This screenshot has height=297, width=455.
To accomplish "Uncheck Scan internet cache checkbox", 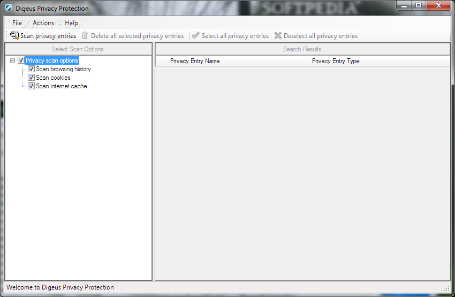I will (31, 86).
